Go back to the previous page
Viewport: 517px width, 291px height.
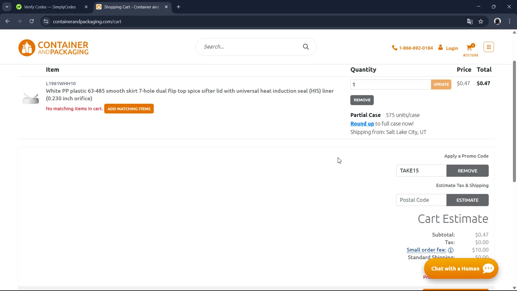click(x=8, y=21)
